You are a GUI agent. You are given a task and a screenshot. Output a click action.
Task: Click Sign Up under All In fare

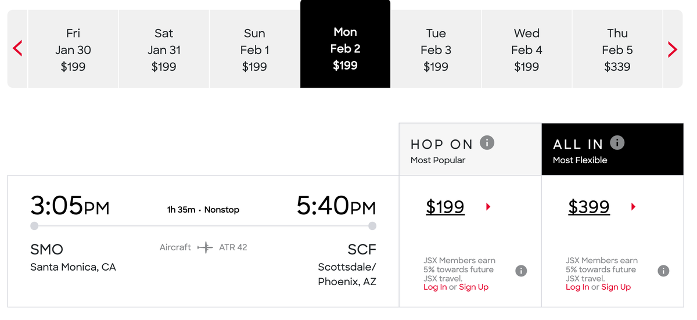pyautogui.click(x=616, y=287)
